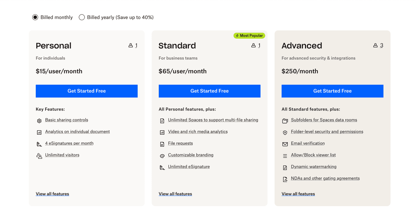The image size is (416, 212).
Task: Click the file icon beside File requests
Action: point(162,144)
